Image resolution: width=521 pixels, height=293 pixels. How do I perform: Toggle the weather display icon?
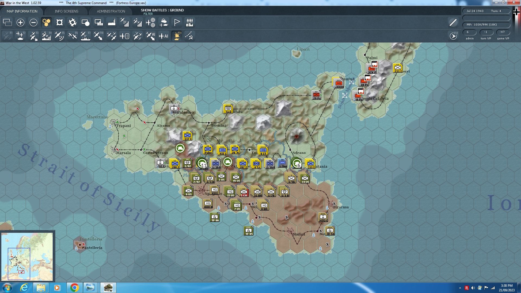point(164,23)
